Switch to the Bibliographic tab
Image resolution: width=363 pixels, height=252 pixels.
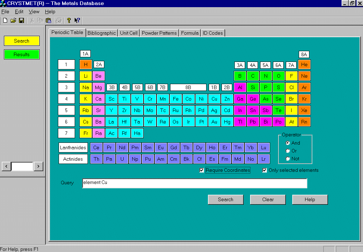pyautogui.click(x=101, y=33)
